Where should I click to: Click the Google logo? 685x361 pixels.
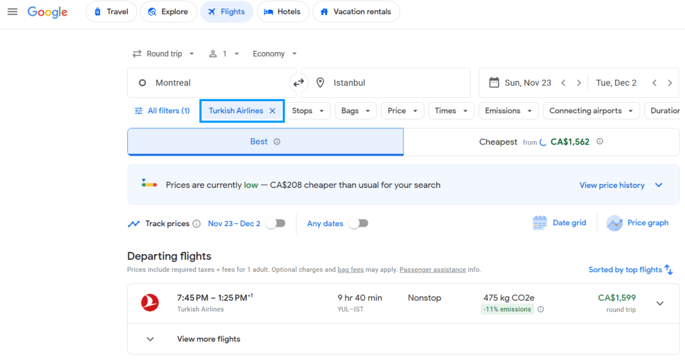(x=47, y=12)
